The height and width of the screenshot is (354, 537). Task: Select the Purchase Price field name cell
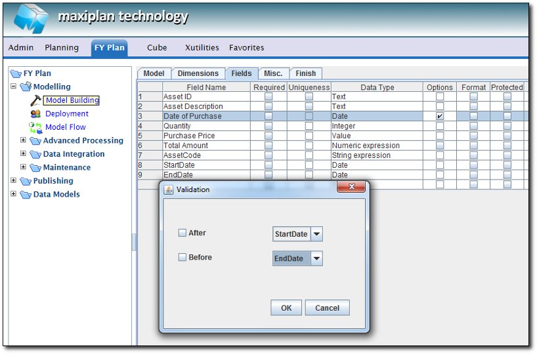(x=207, y=136)
